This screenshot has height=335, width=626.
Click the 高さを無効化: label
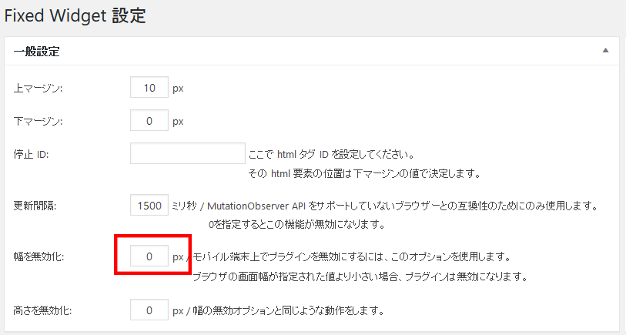point(42,310)
